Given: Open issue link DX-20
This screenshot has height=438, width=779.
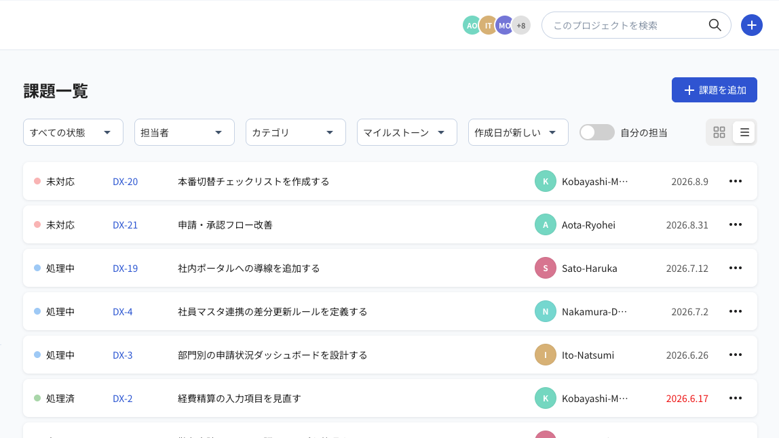Looking at the screenshot, I should [x=125, y=182].
